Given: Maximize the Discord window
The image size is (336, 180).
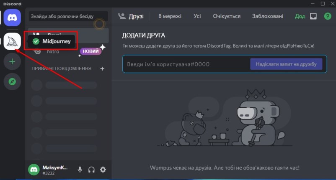Looking at the screenshot, I should (x=323, y=4).
